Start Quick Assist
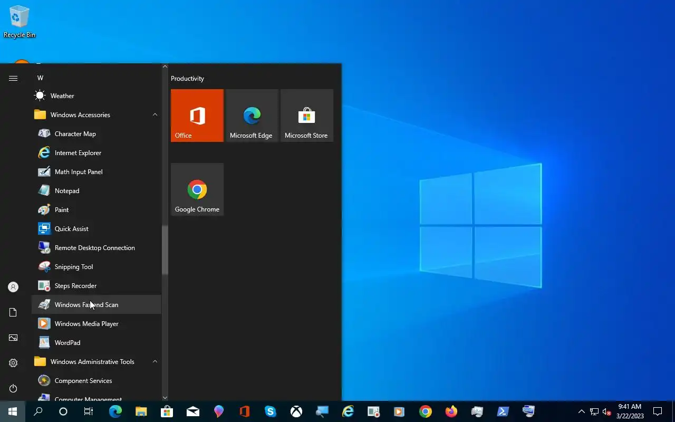675x422 pixels. (x=97, y=229)
